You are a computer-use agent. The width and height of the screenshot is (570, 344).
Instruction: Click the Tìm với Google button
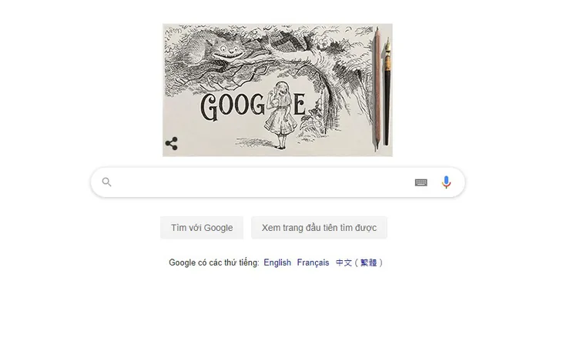point(202,228)
